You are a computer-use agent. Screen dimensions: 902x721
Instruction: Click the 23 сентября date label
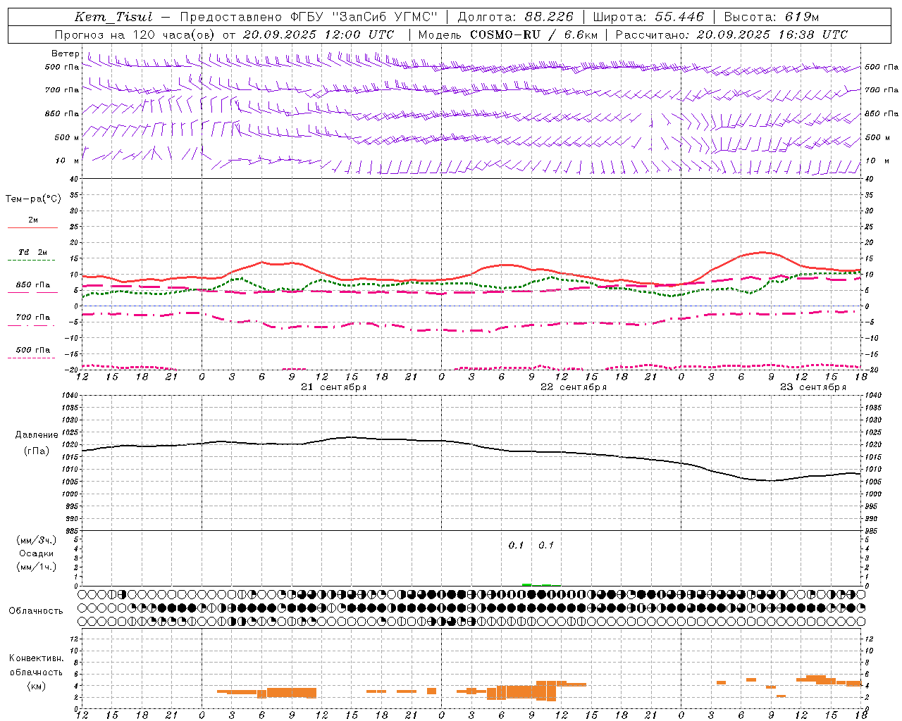click(813, 387)
